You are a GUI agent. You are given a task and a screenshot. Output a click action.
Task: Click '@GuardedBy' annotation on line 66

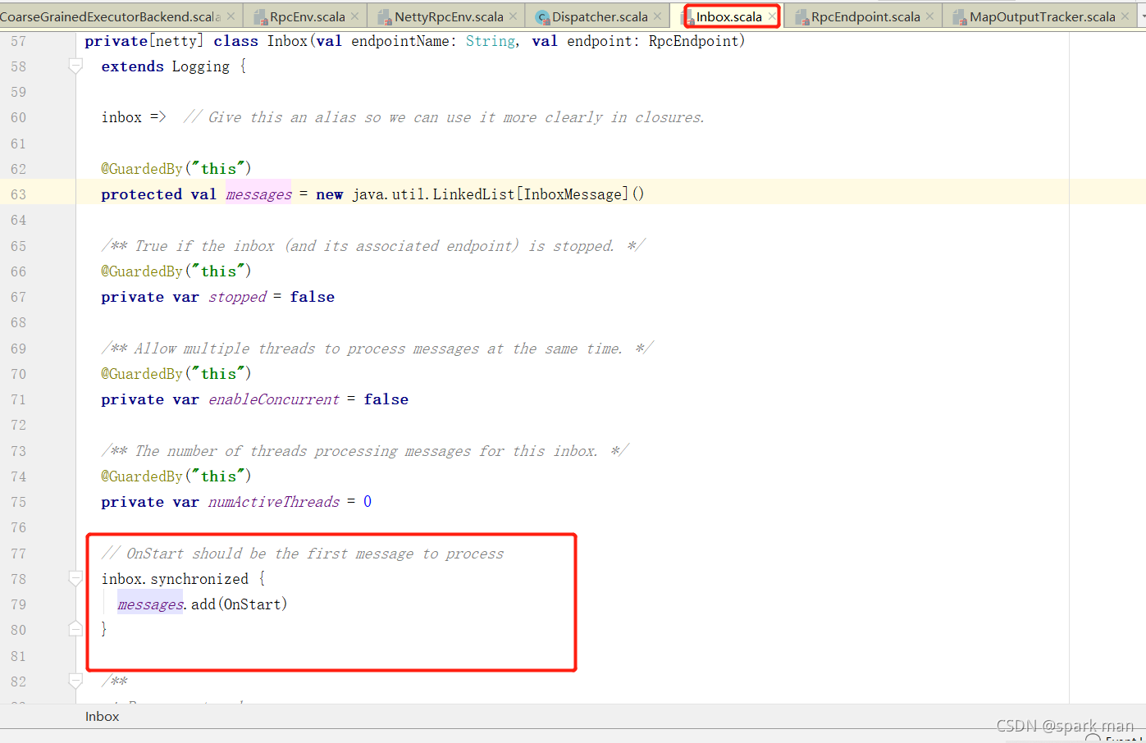(142, 271)
